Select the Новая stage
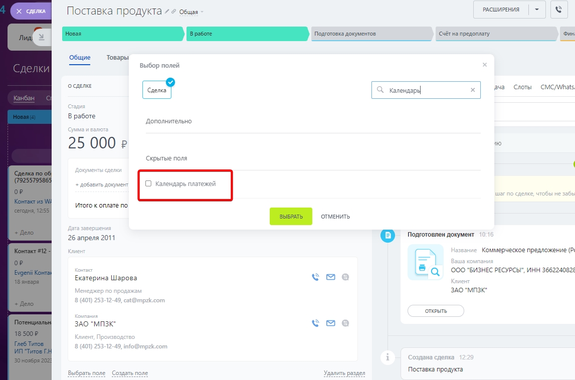Image resolution: width=575 pixels, height=380 pixels. (x=123, y=34)
